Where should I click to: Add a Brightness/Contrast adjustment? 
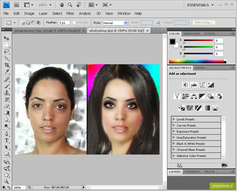186,85
